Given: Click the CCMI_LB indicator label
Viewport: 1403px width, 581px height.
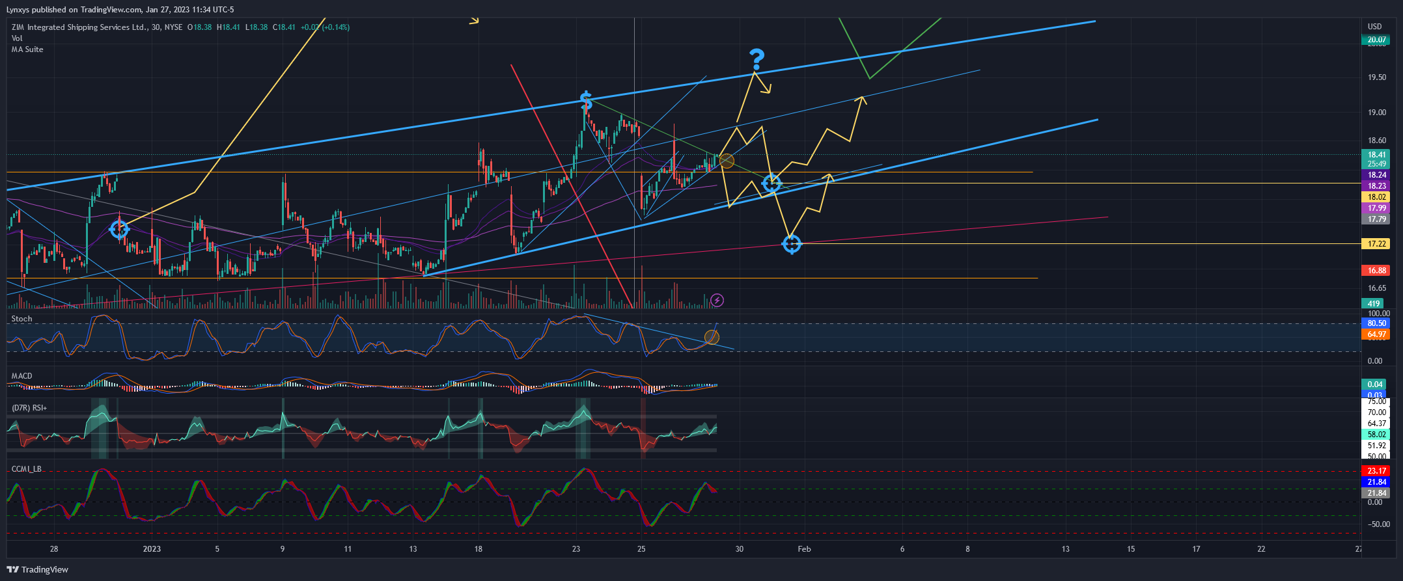Looking at the screenshot, I should 27,469.
